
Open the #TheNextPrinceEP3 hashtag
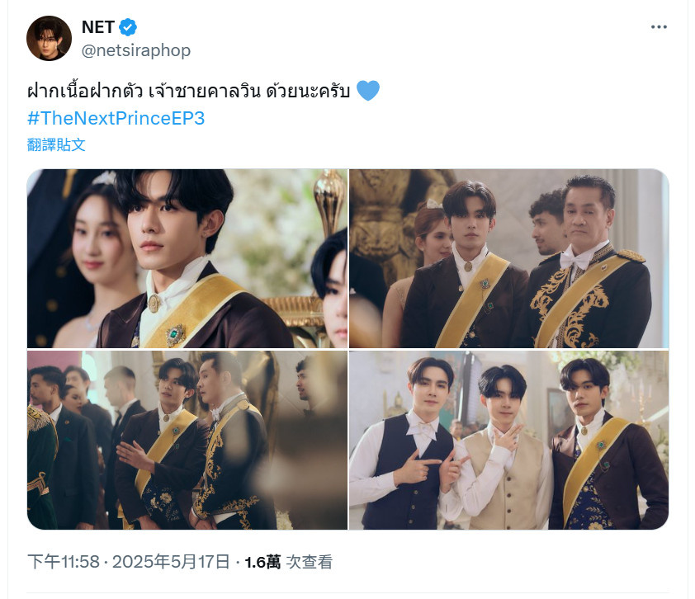(x=116, y=118)
